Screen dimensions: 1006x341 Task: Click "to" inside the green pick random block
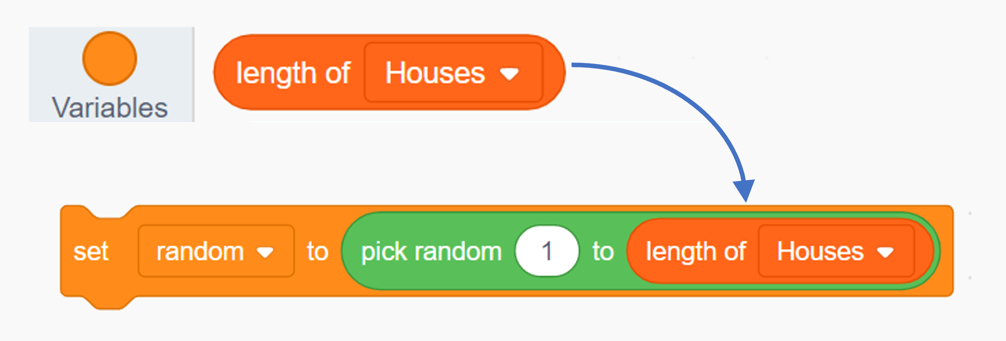point(603,251)
